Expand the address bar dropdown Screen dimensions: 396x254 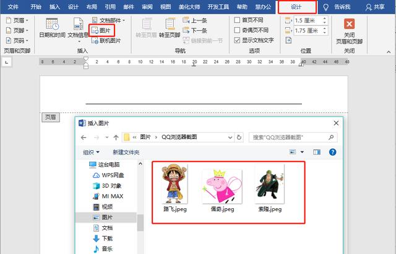coord(230,137)
